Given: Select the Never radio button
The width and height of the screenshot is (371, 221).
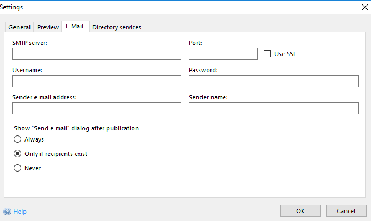Looking at the screenshot, I should point(18,168).
